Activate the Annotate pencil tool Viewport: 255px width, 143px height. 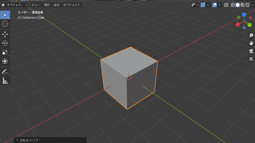5,71
